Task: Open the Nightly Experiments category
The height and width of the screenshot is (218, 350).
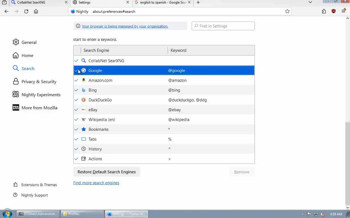Action: [37, 95]
